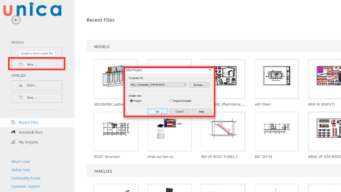This screenshot has width=341, height=192.
Task: Open the BAN VE DABTCT1 thumbnail
Action: coord(324,79)
